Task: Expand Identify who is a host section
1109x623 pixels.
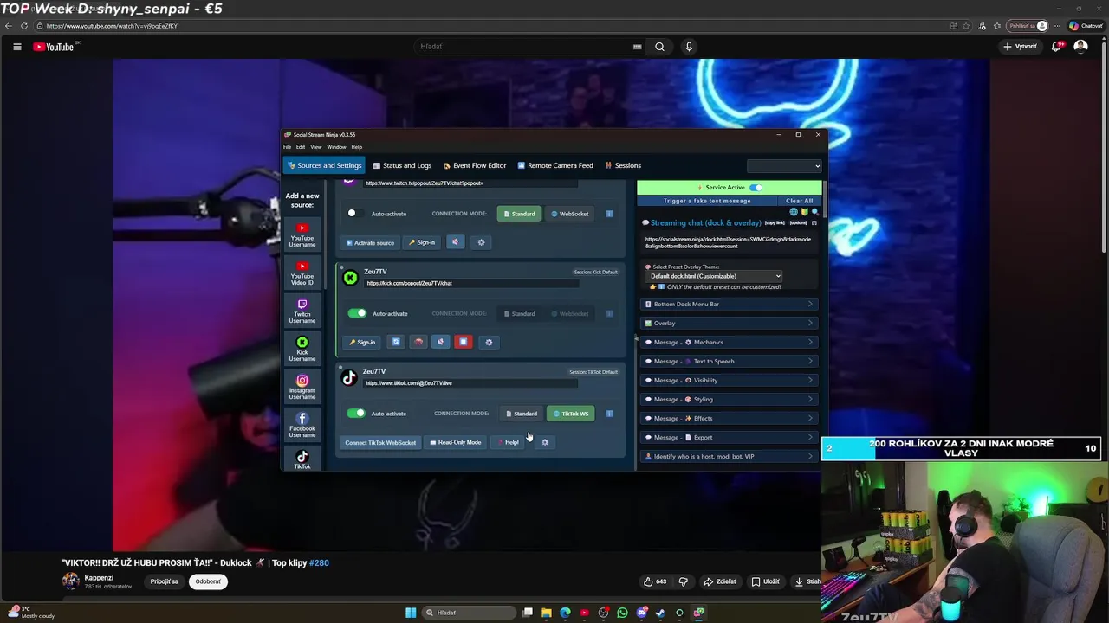Action: 729,457
